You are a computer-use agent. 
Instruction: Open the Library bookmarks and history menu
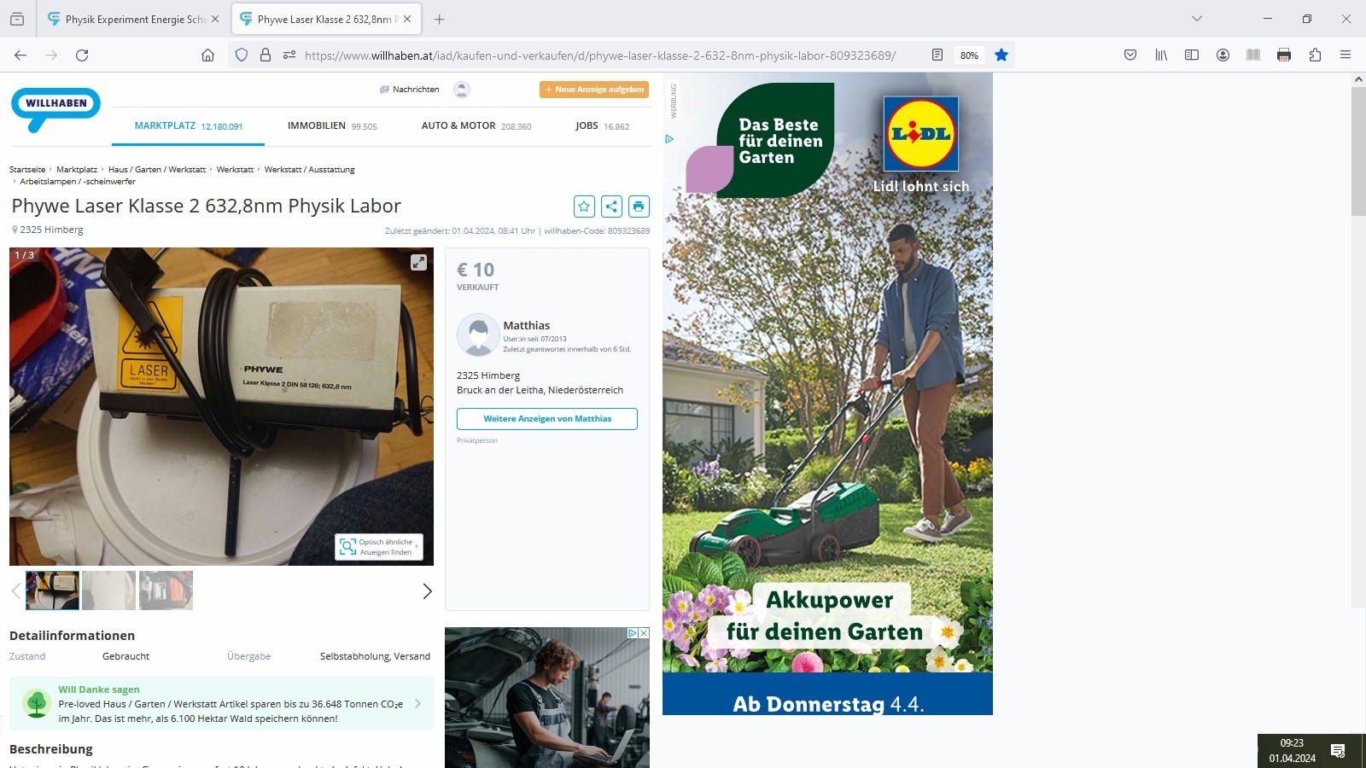pos(1161,55)
